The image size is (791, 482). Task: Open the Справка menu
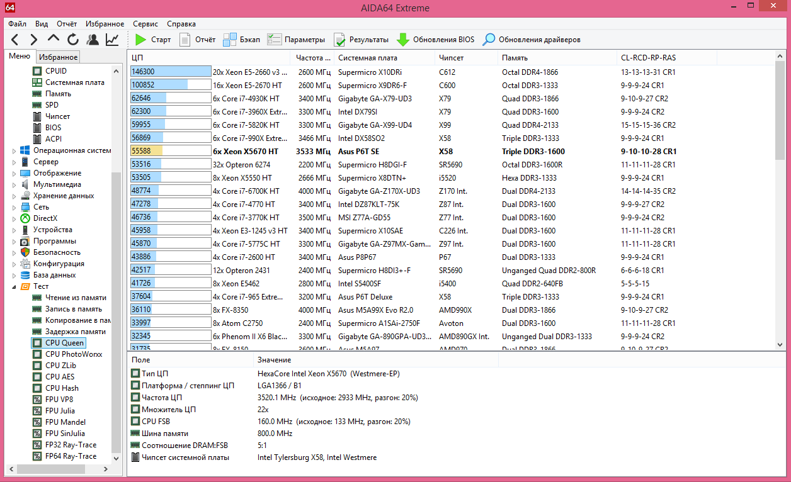tap(181, 24)
